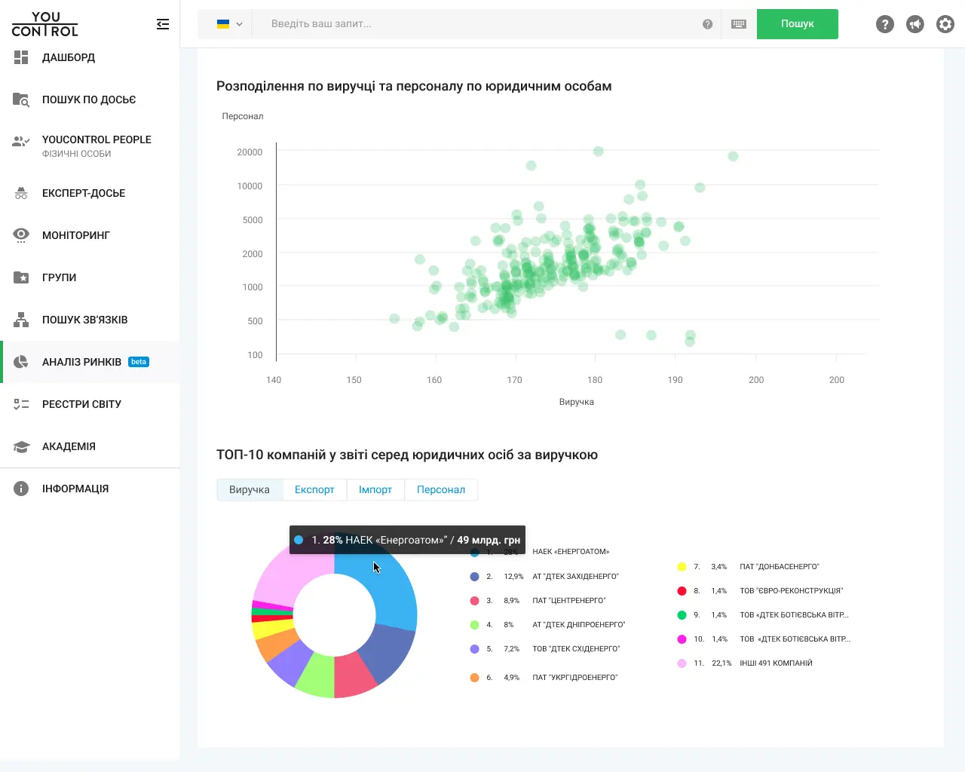The height and width of the screenshot is (772, 965).
Task: Select the Виручка tab
Action: tap(250, 490)
